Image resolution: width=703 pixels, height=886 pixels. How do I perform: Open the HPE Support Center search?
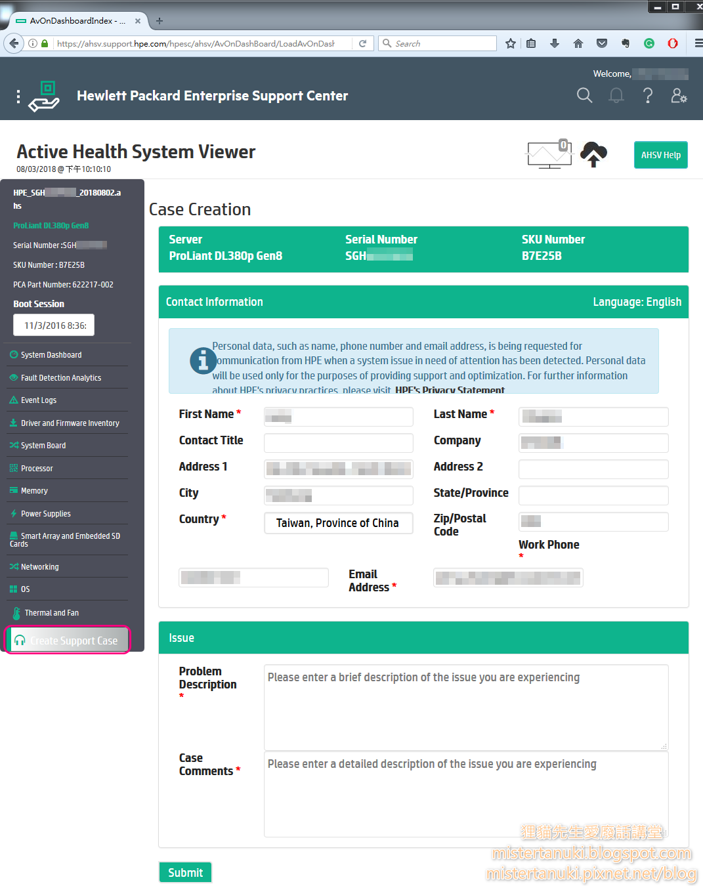(x=584, y=95)
